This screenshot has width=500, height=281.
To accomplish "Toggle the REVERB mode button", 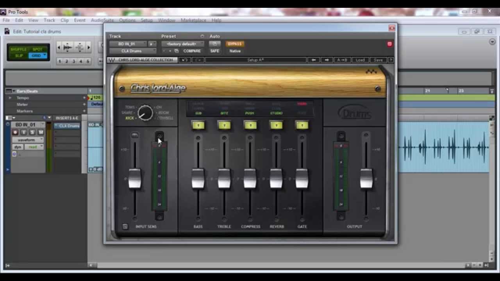I will pos(276,125).
